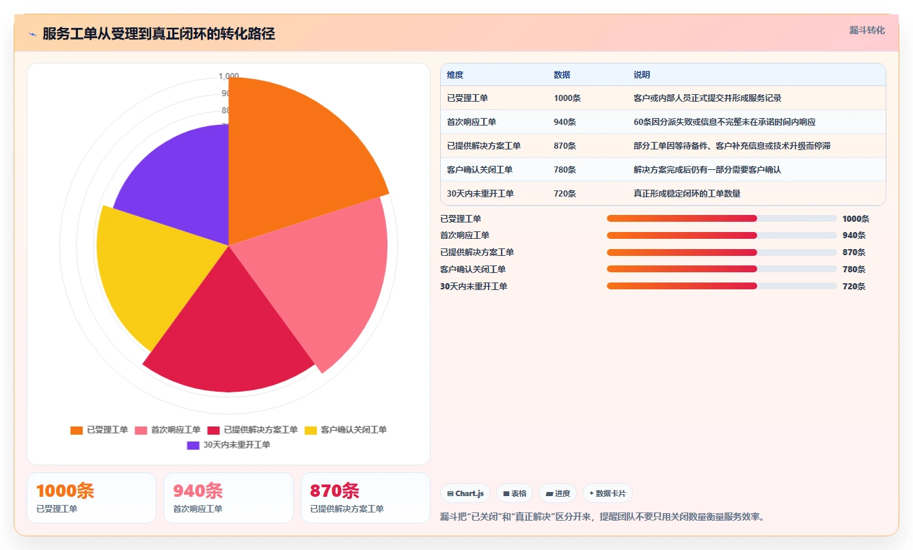This screenshot has height=550, width=913.
Task: Toggle 30天内未重开工单 legend item in chart
Action: 228,445
